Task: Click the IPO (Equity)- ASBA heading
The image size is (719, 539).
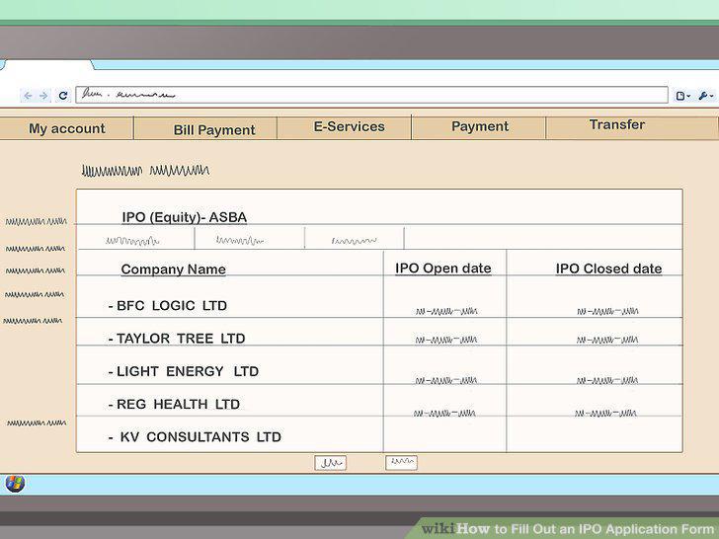Action: [185, 217]
